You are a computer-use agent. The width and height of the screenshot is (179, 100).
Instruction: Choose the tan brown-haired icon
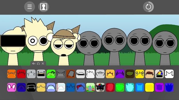[149, 74]
